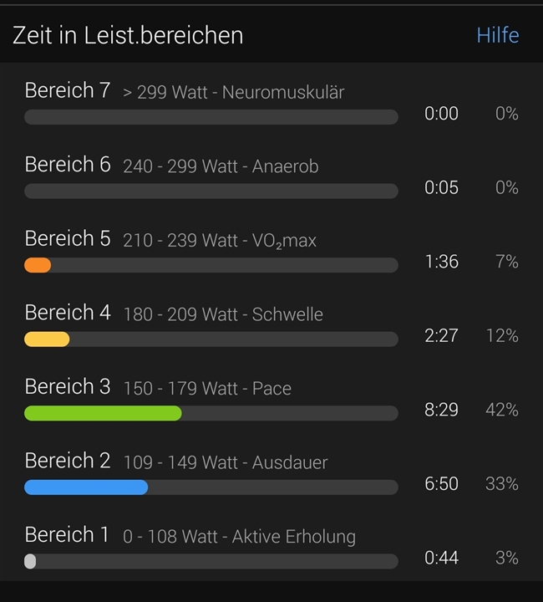This screenshot has height=602, width=543.
Task: Tap the 33% value for Bereich 2
Action: pos(501,484)
